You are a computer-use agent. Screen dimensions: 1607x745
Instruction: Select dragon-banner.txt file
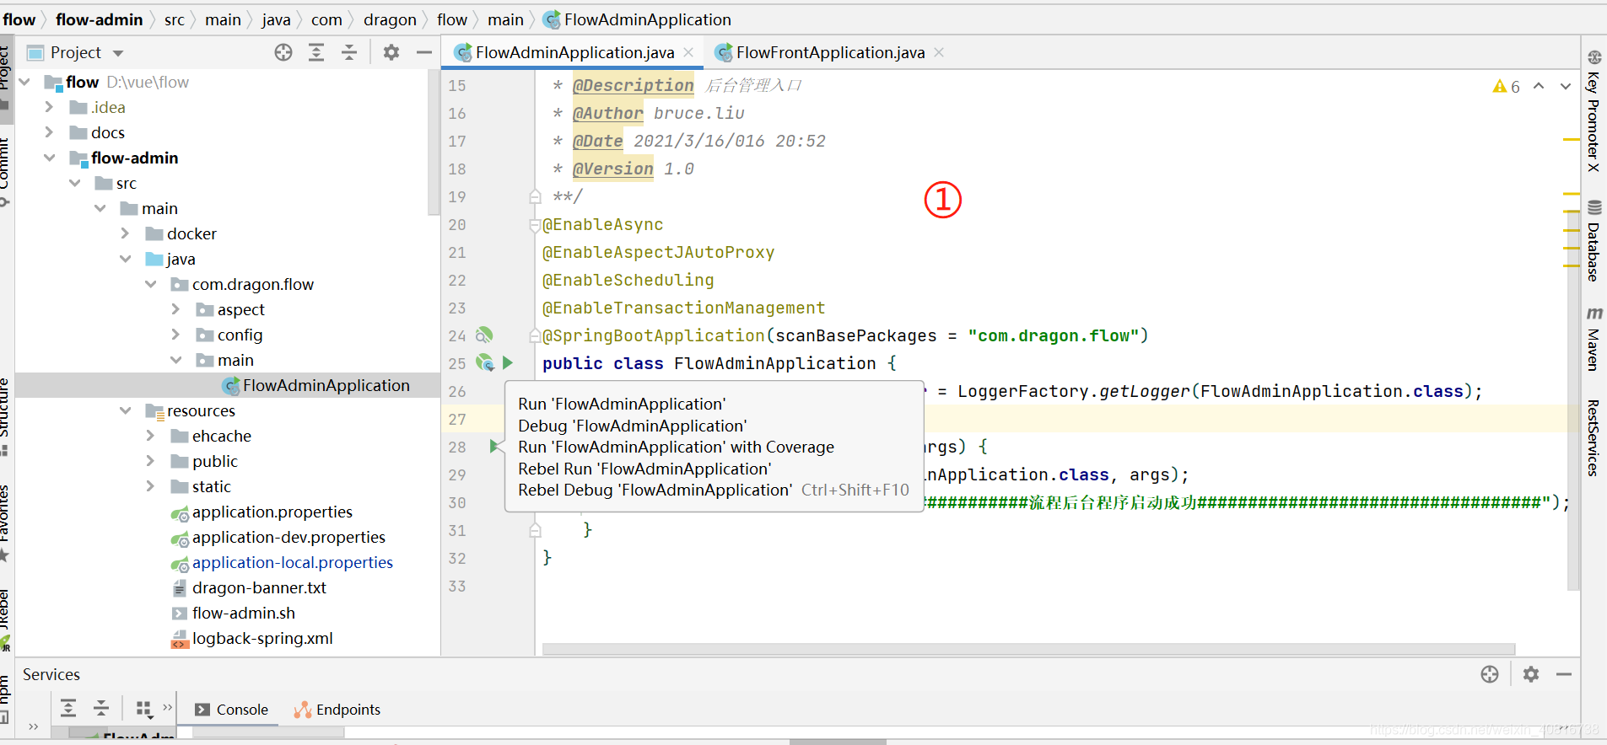(259, 587)
